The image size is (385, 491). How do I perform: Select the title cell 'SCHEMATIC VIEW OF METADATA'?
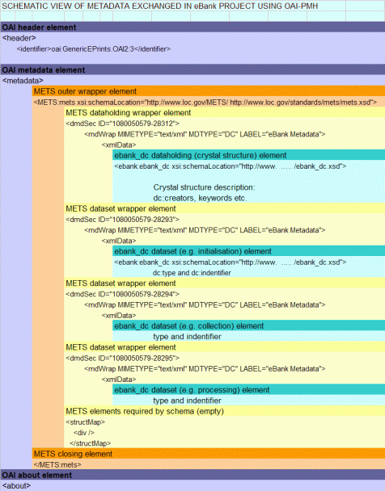click(x=160, y=6)
